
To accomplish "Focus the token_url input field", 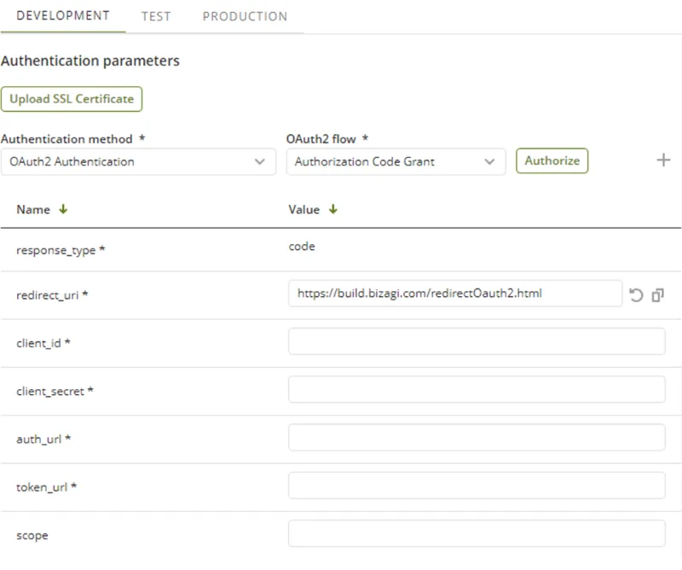I will pos(477,486).
